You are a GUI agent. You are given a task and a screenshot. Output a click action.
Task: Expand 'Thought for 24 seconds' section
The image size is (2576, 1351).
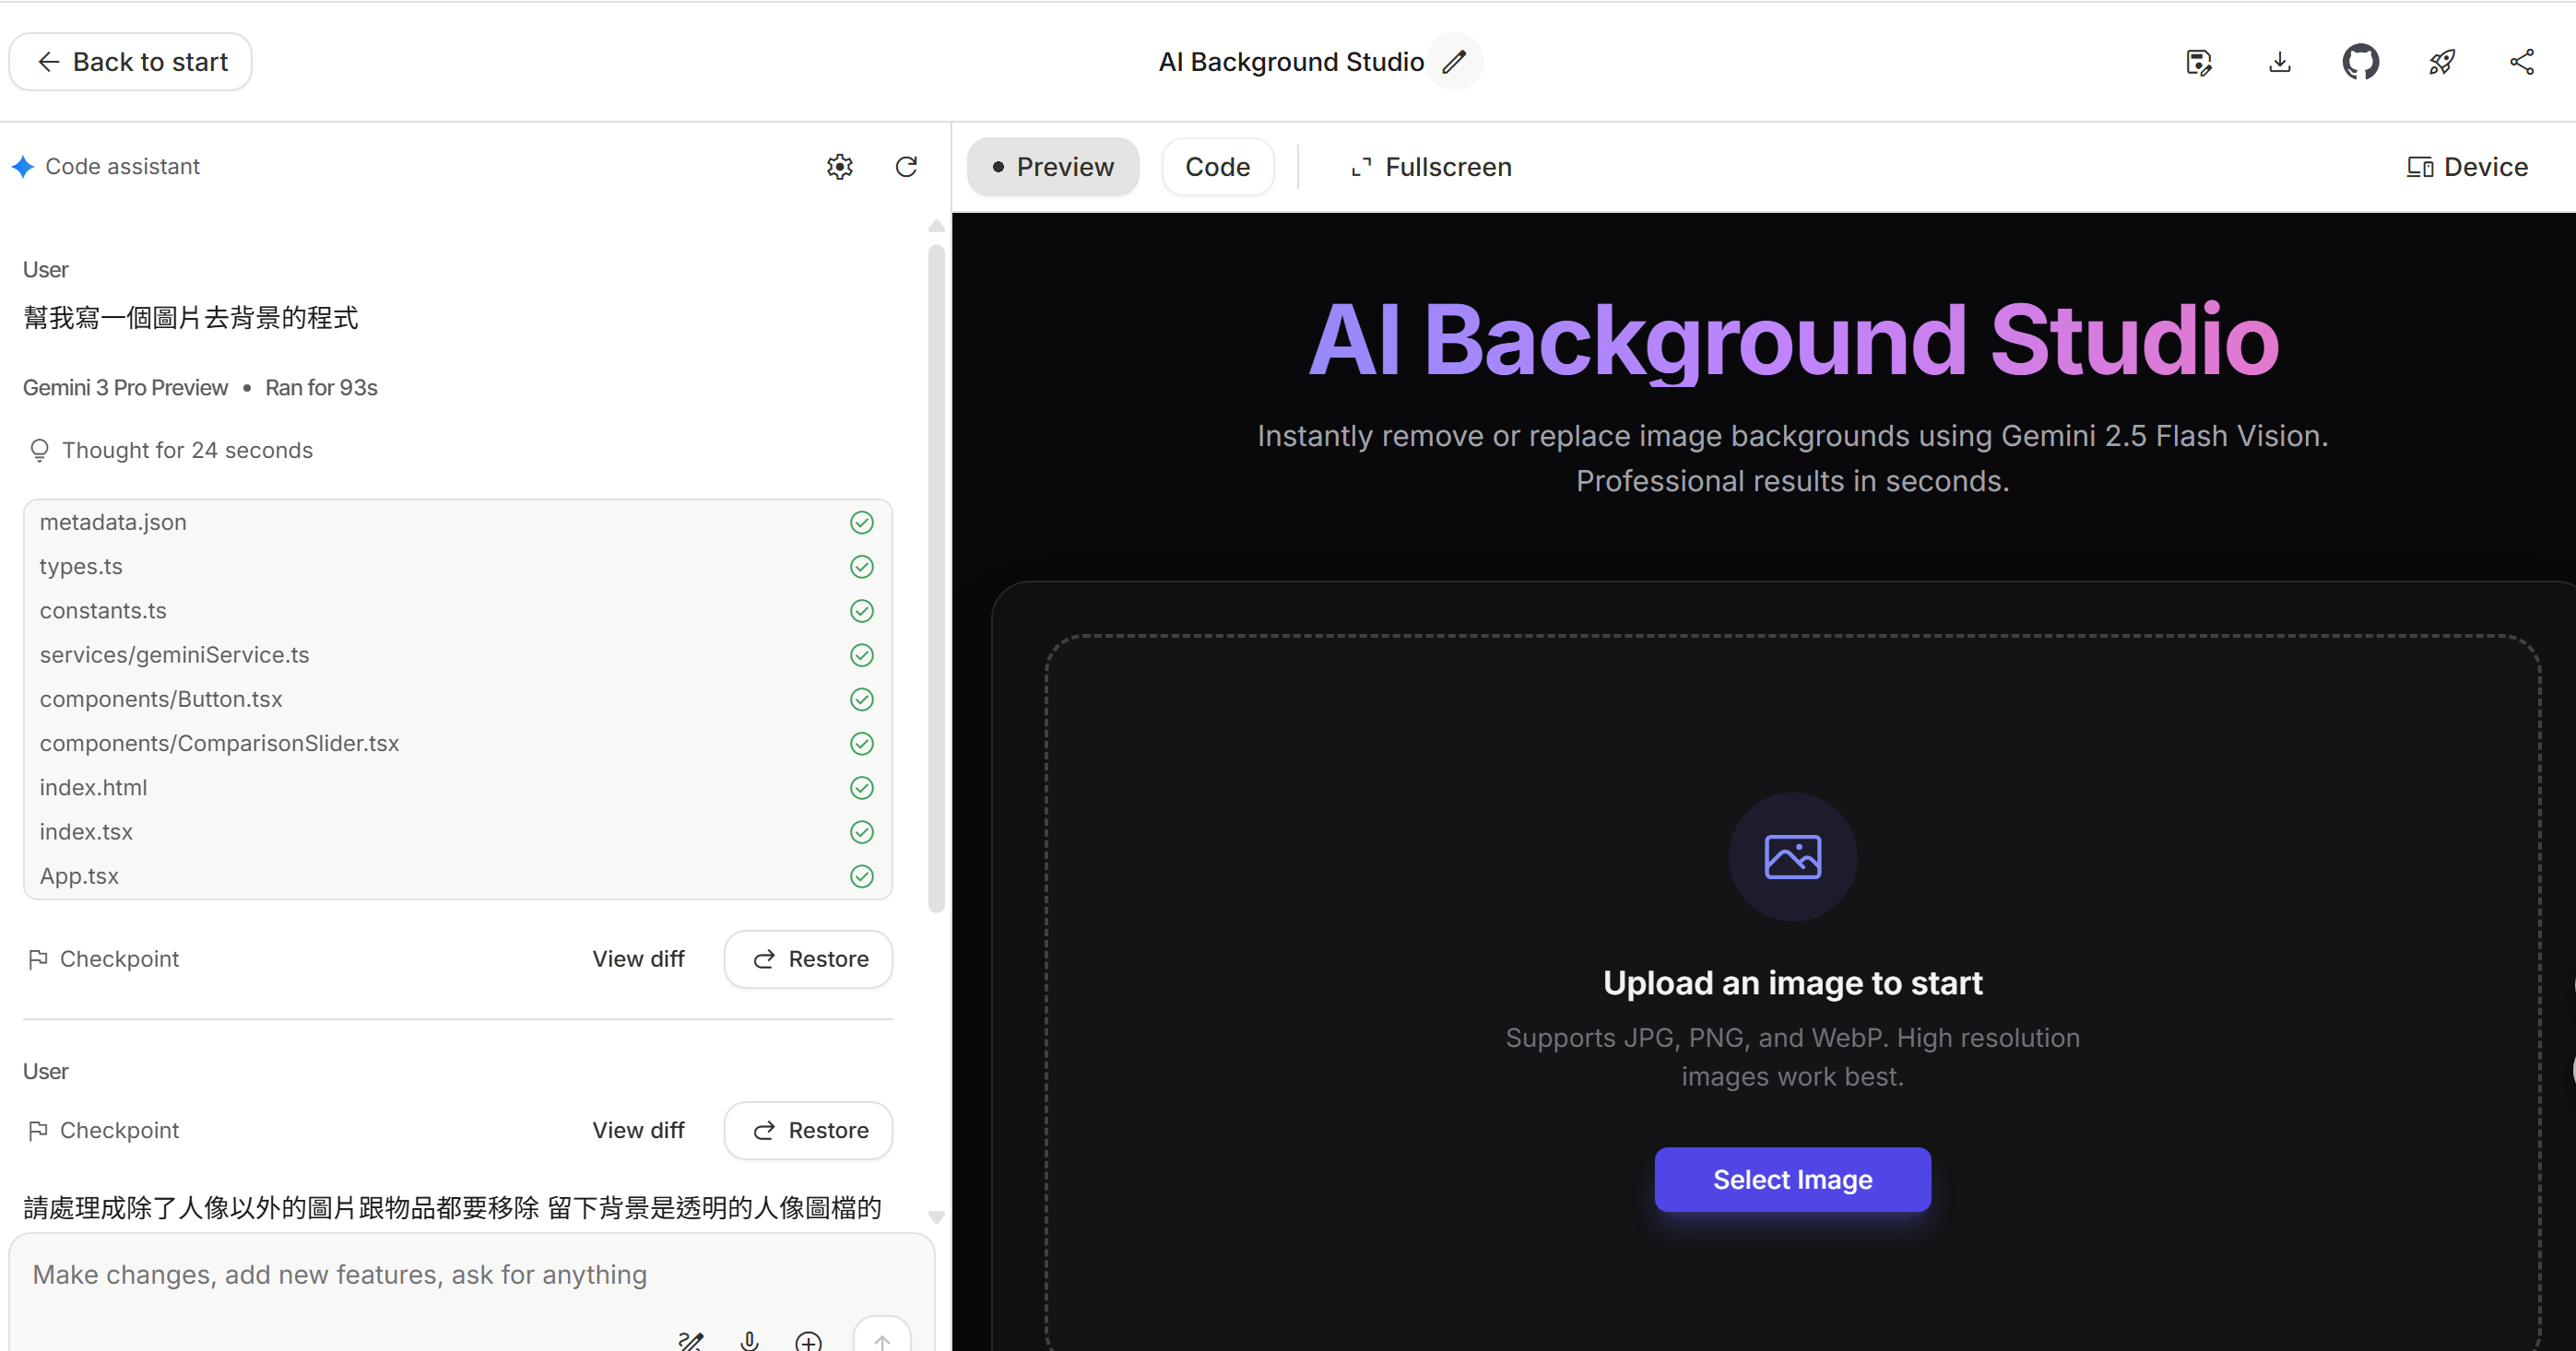187,451
